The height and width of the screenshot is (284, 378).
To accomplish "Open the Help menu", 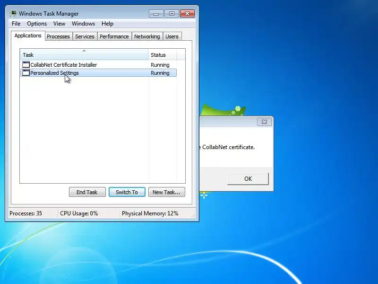I will click(x=107, y=24).
